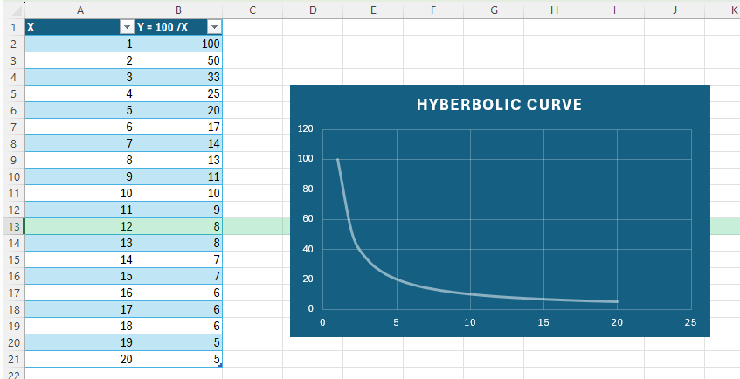Select cell A13 with X value 12

(80, 226)
